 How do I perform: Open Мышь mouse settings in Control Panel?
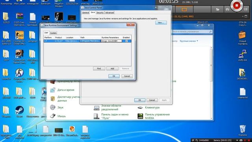tap(61, 116)
